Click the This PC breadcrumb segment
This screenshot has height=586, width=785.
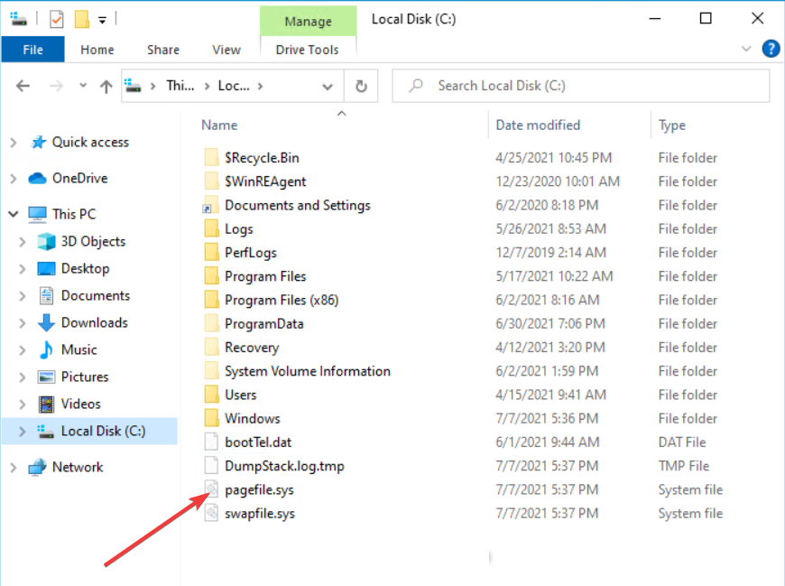point(180,86)
